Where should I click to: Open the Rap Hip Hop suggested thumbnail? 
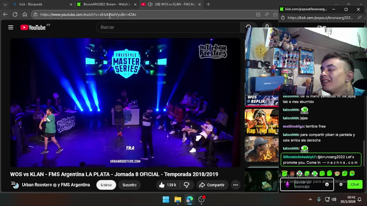coord(261,122)
